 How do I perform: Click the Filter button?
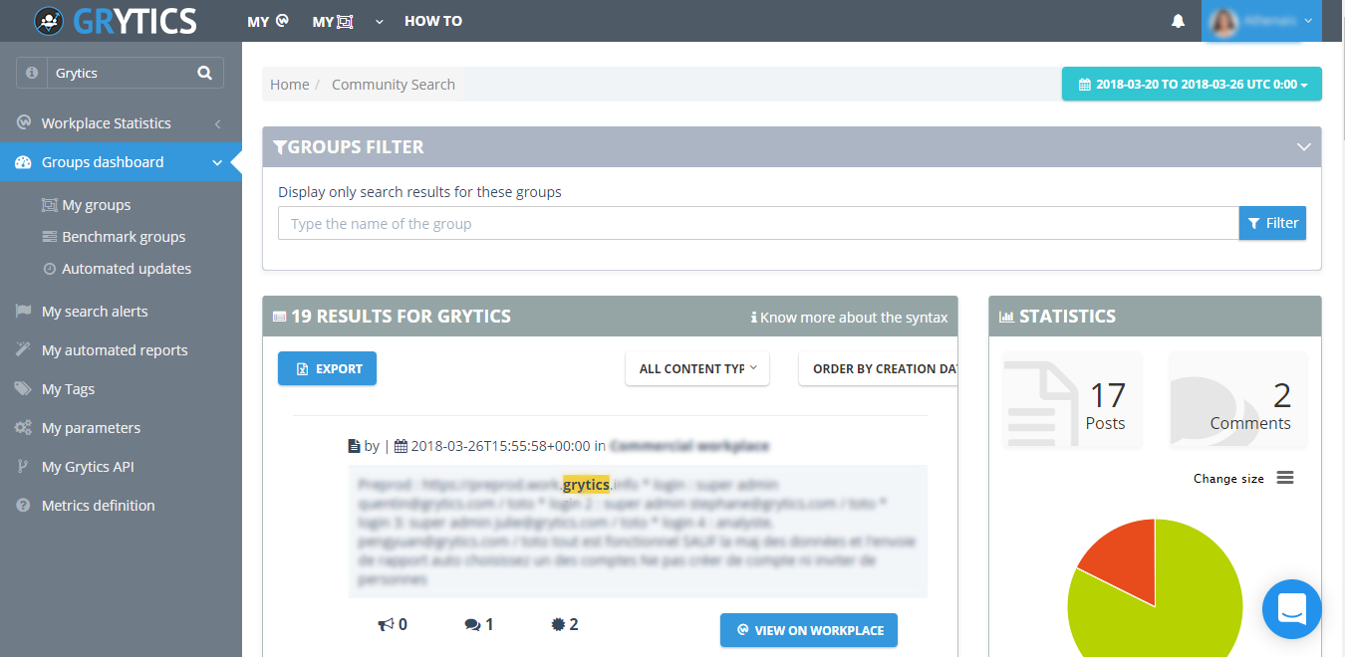click(1272, 223)
